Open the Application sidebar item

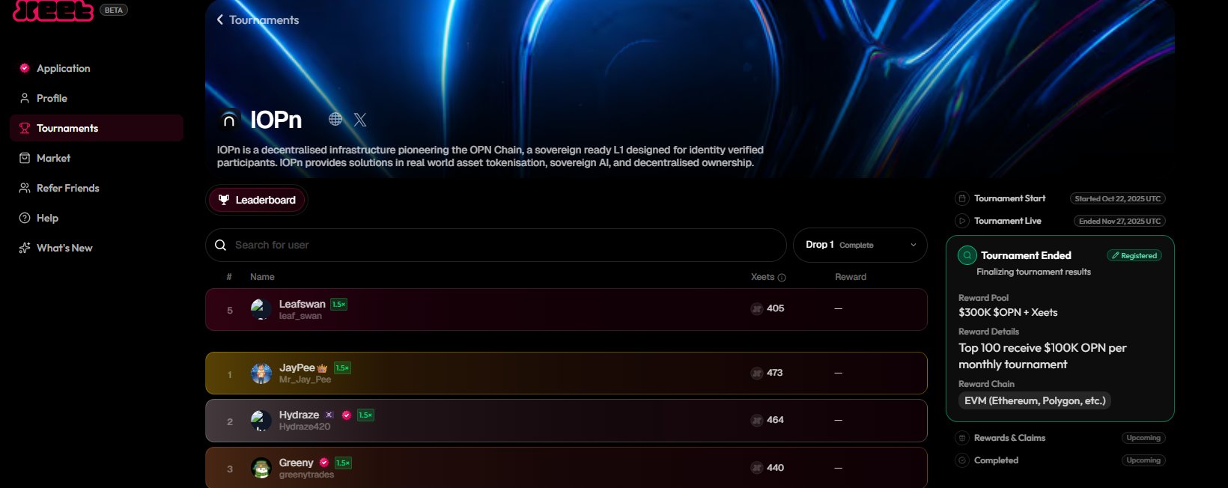tap(97, 68)
